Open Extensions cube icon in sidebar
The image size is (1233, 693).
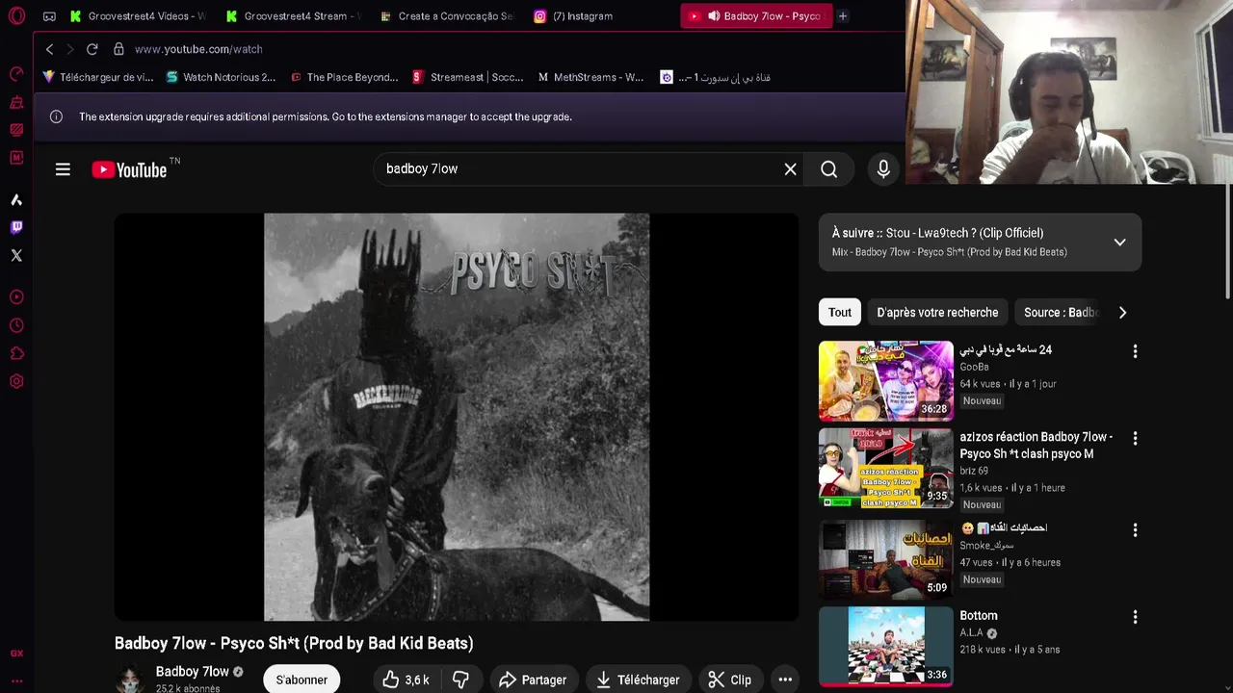click(16, 353)
